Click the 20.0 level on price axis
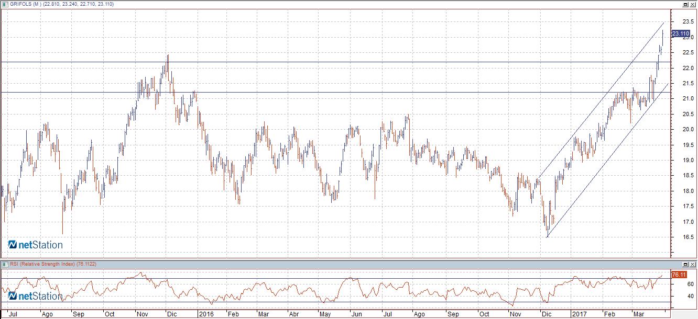Image resolution: width=698 pixels, height=319 pixels. [681, 130]
